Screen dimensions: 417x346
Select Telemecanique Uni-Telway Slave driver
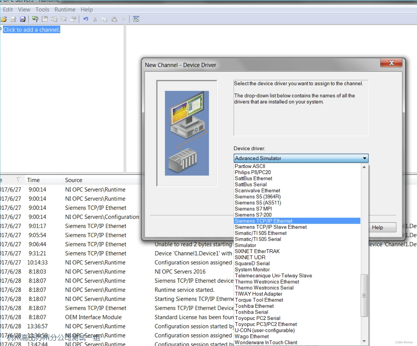(x=297, y=276)
